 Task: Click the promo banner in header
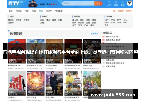pos(43,4)
